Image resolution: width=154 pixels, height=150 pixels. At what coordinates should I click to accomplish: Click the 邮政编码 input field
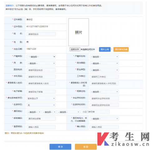point(41,119)
